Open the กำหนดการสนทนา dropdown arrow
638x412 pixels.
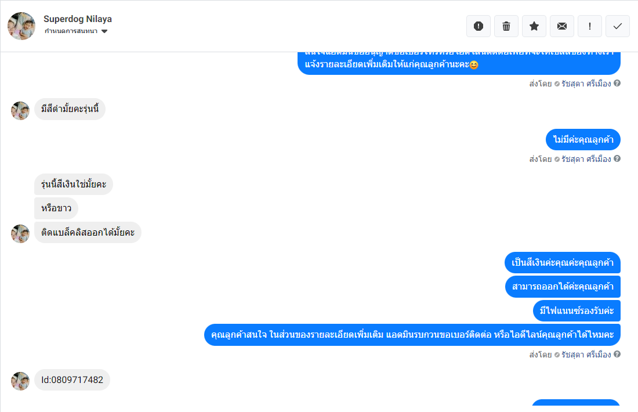coord(104,31)
